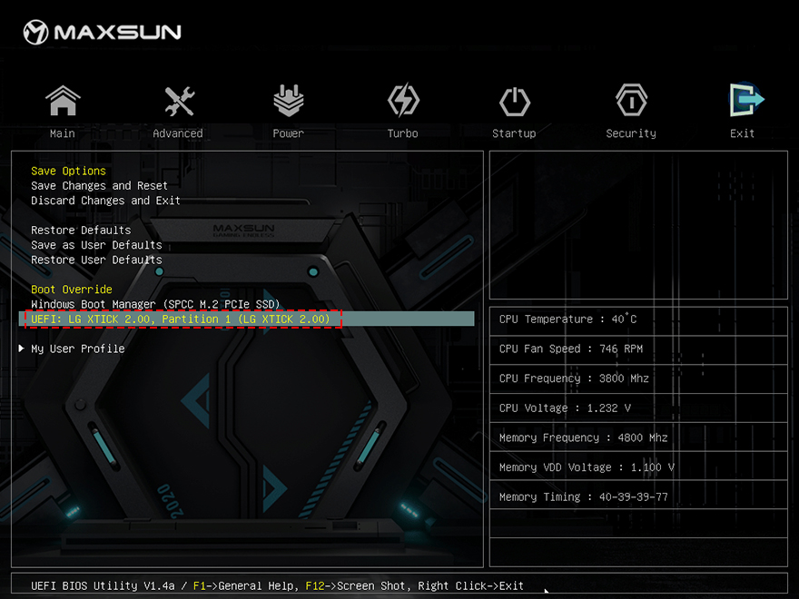Click Memory Timing 40-39-39-77 row
Viewport: 799px width, 599px height.
coord(638,496)
